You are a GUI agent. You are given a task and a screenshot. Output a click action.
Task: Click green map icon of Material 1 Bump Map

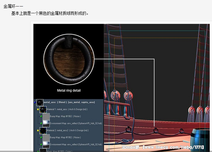click(x=41, y=116)
